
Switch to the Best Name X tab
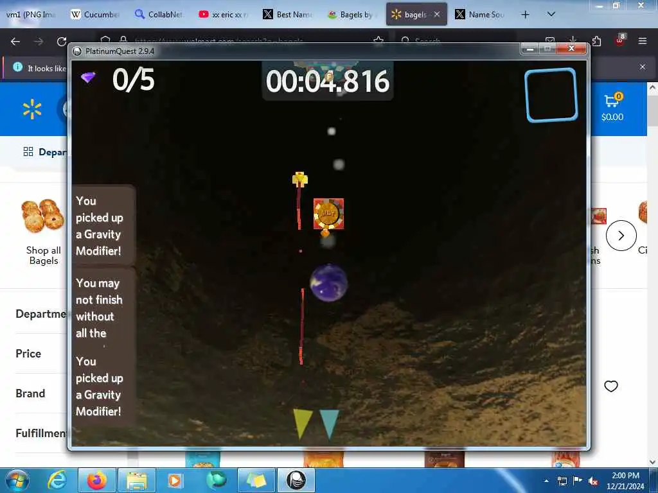(287, 15)
